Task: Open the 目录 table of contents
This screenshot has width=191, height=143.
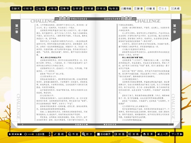Action: pyautogui.click(x=148, y=134)
